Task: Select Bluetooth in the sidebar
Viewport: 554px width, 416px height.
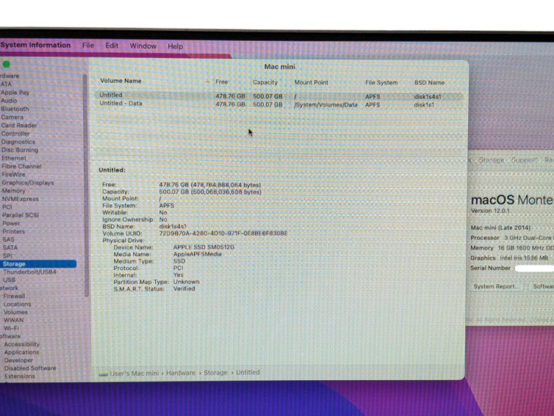Action: click(x=15, y=109)
